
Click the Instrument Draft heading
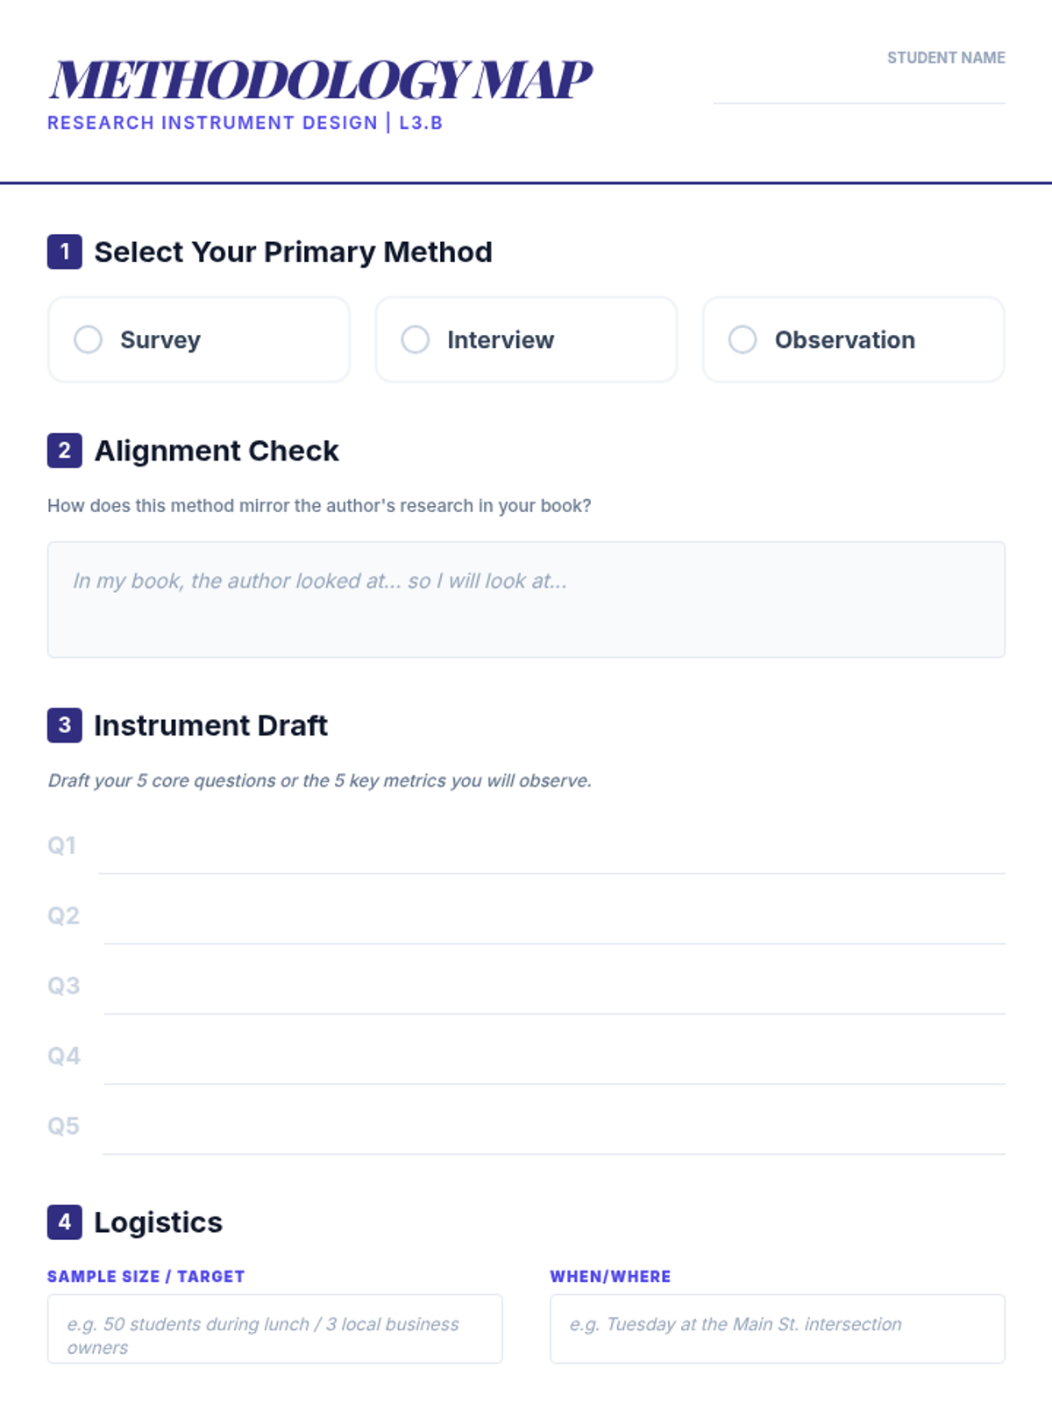point(210,726)
